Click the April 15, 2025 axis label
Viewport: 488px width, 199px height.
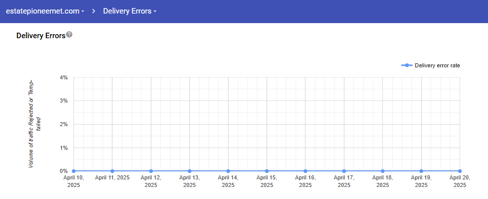coord(267,181)
